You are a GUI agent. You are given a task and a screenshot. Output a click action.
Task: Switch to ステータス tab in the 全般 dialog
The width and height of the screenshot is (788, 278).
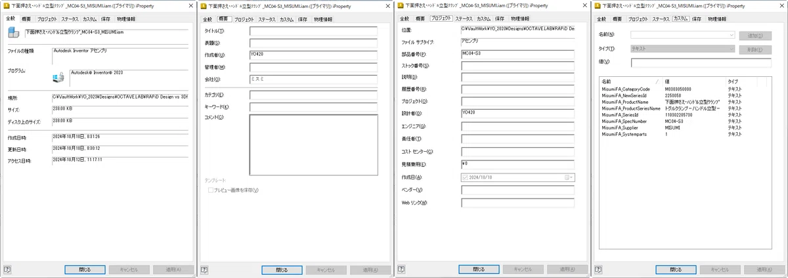click(70, 19)
